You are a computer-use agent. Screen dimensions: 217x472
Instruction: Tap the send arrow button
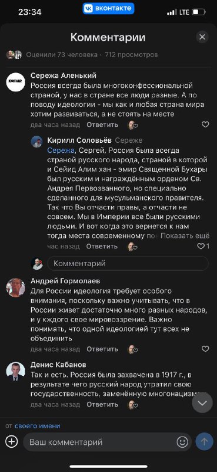coord(205,442)
